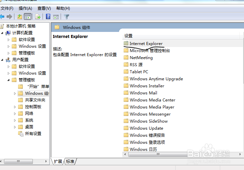Select Windows 日历 entry
Image resolution: width=244 pixels, height=170 pixels.
pos(143,149)
